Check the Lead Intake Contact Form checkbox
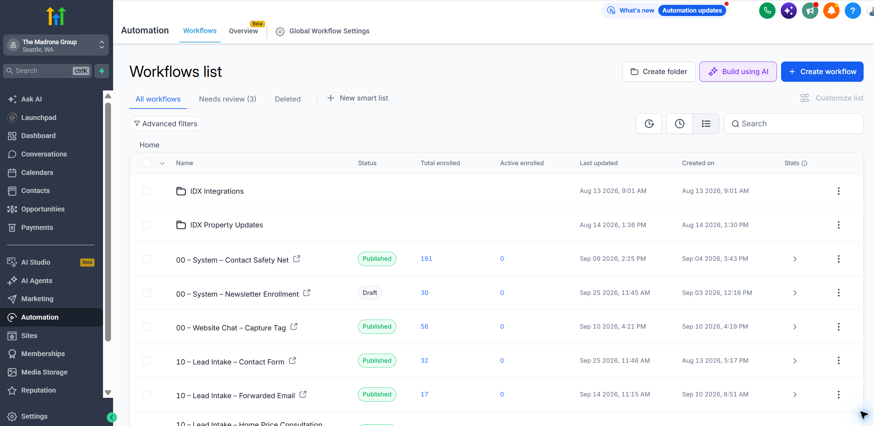 pos(147,361)
